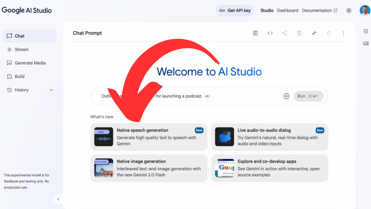
Task: Open the Explore and co-develop apps card
Action: pos(270,168)
